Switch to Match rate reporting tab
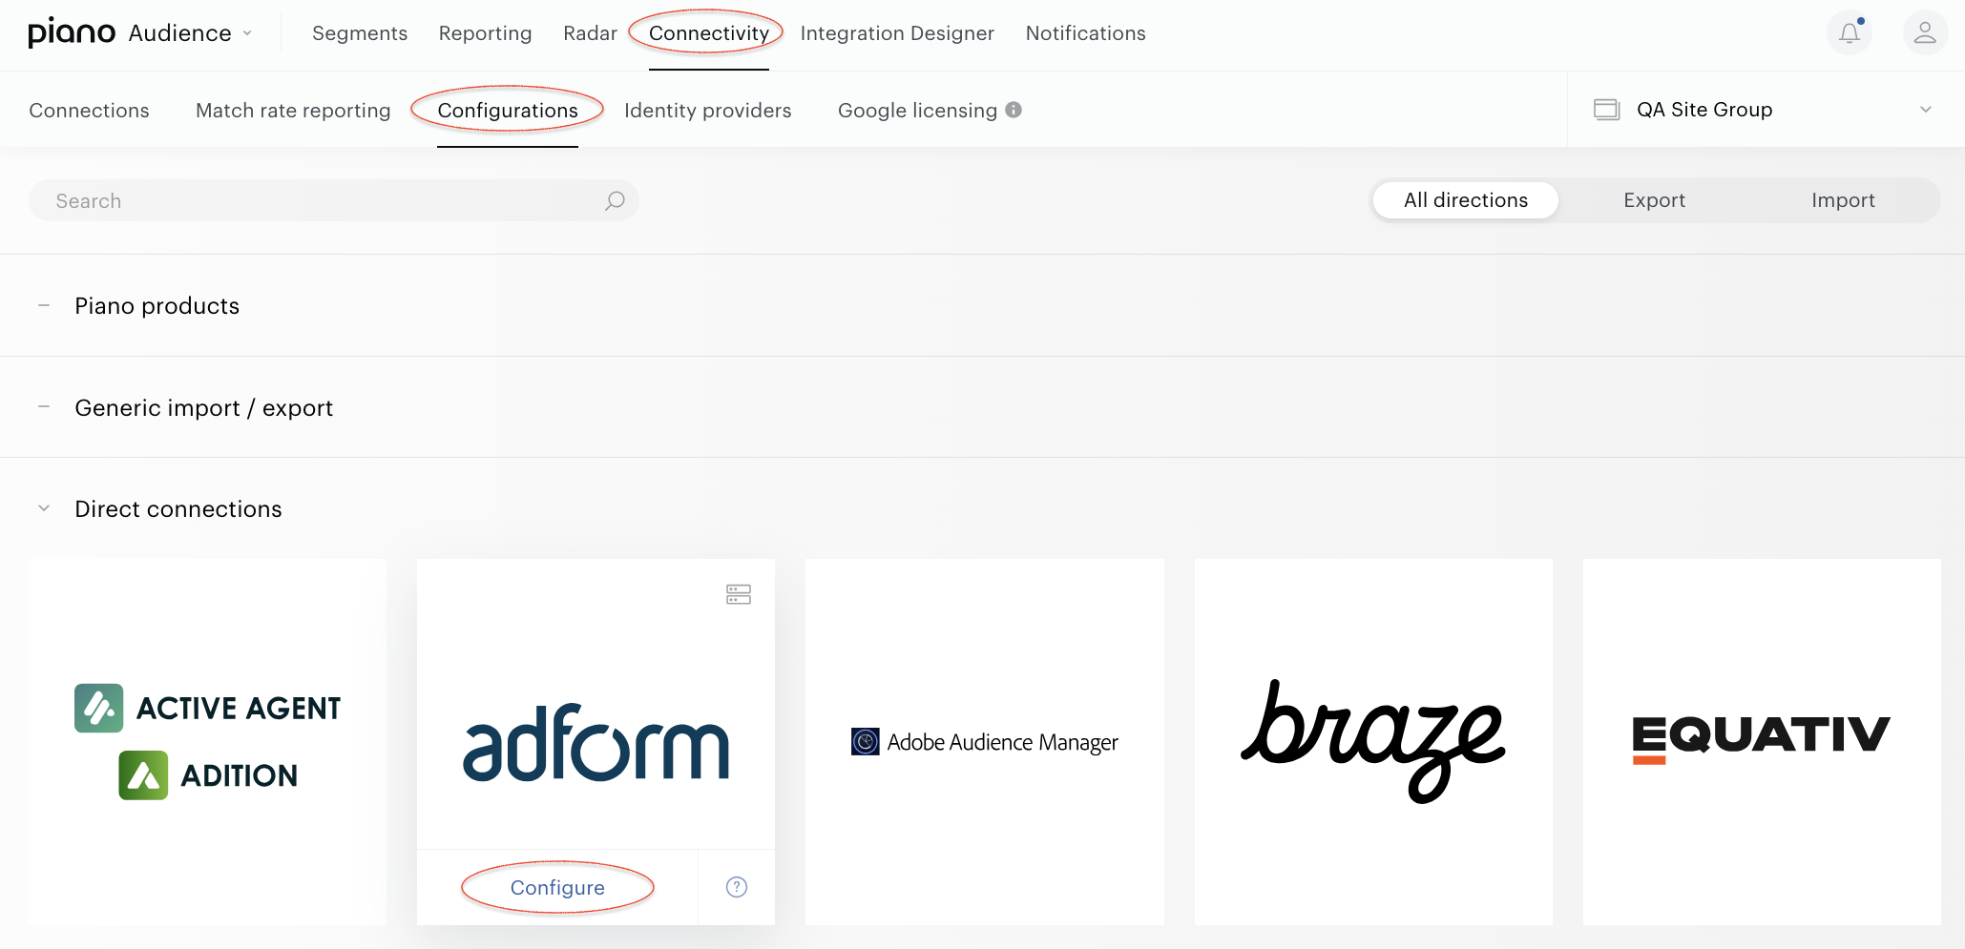This screenshot has height=949, width=1965. [293, 111]
